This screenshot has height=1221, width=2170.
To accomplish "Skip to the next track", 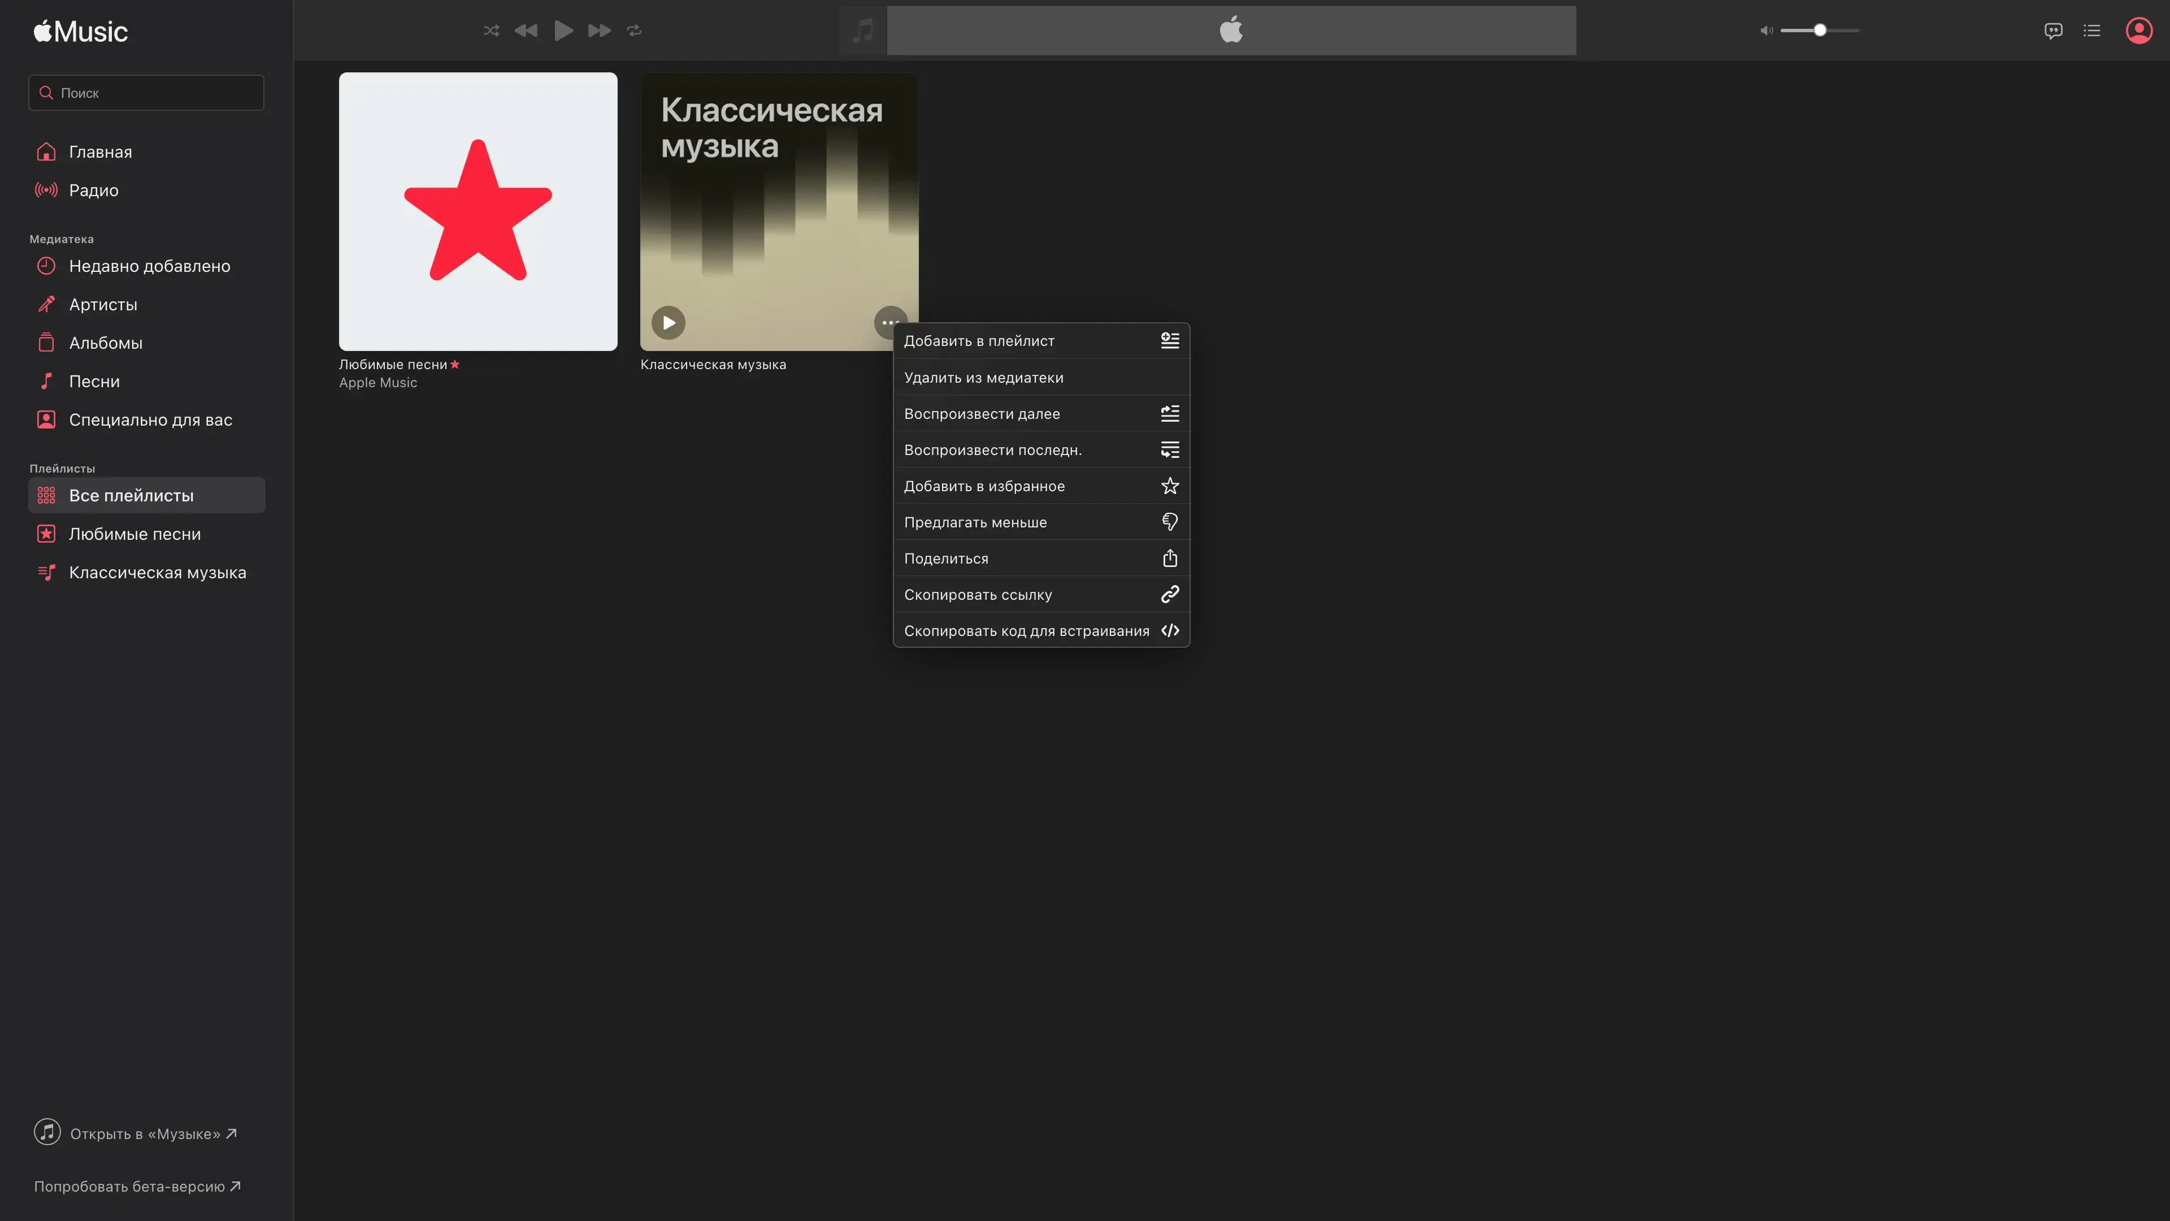I will click(x=599, y=31).
